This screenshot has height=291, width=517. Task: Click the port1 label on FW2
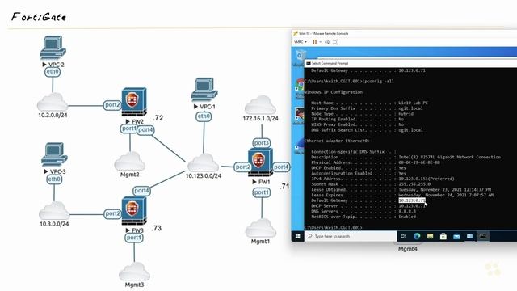(128, 129)
